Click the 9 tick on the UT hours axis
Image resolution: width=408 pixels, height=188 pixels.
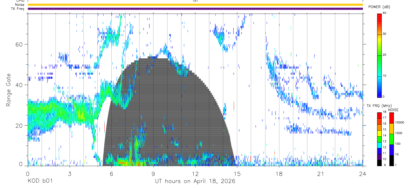[153, 173]
